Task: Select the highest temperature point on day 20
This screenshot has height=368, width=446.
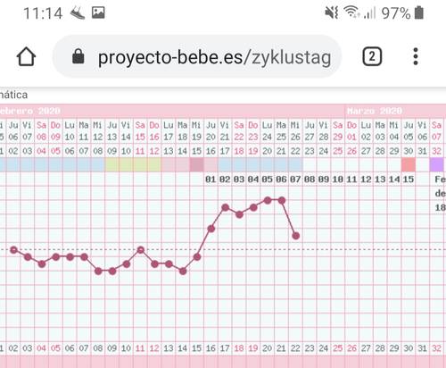Action: 268,200
